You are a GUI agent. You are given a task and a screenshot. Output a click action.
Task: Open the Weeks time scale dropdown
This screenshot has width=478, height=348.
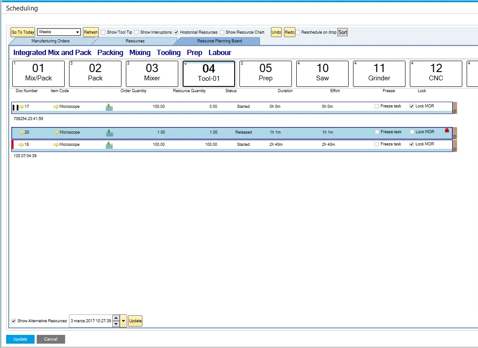click(78, 32)
